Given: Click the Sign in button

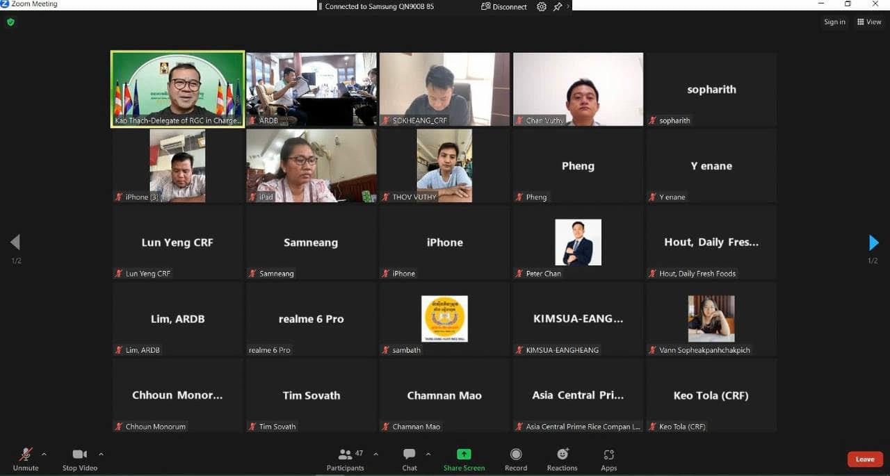Looking at the screenshot, I should [834, 22].
